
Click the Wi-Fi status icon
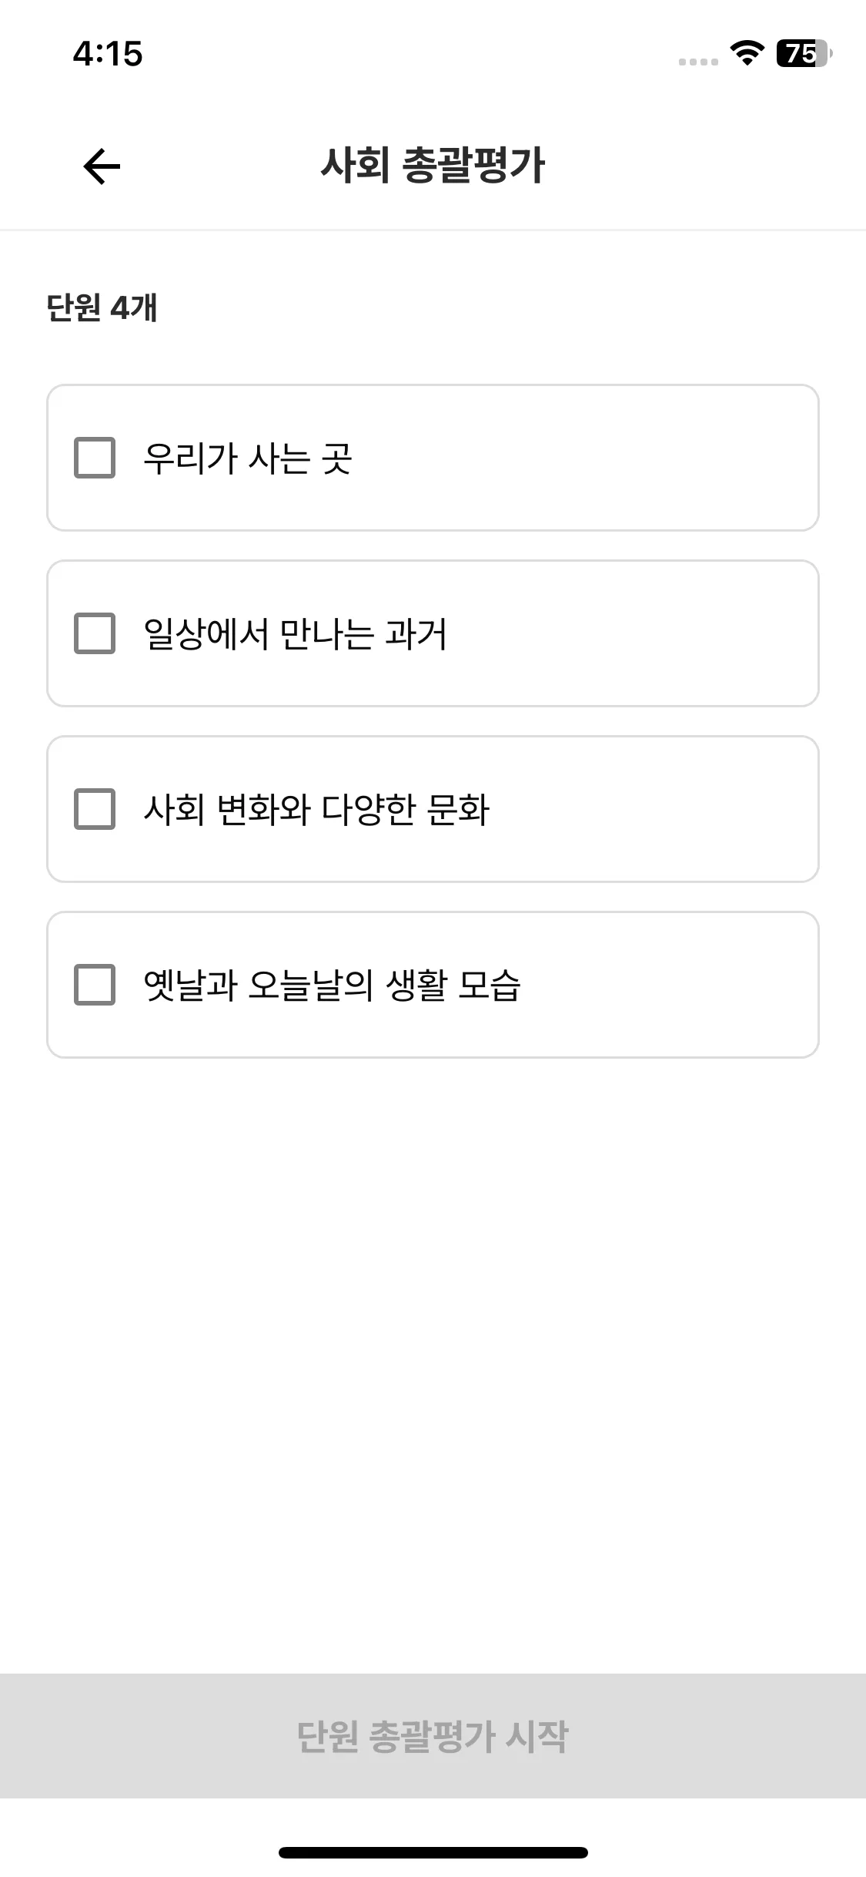746,53
